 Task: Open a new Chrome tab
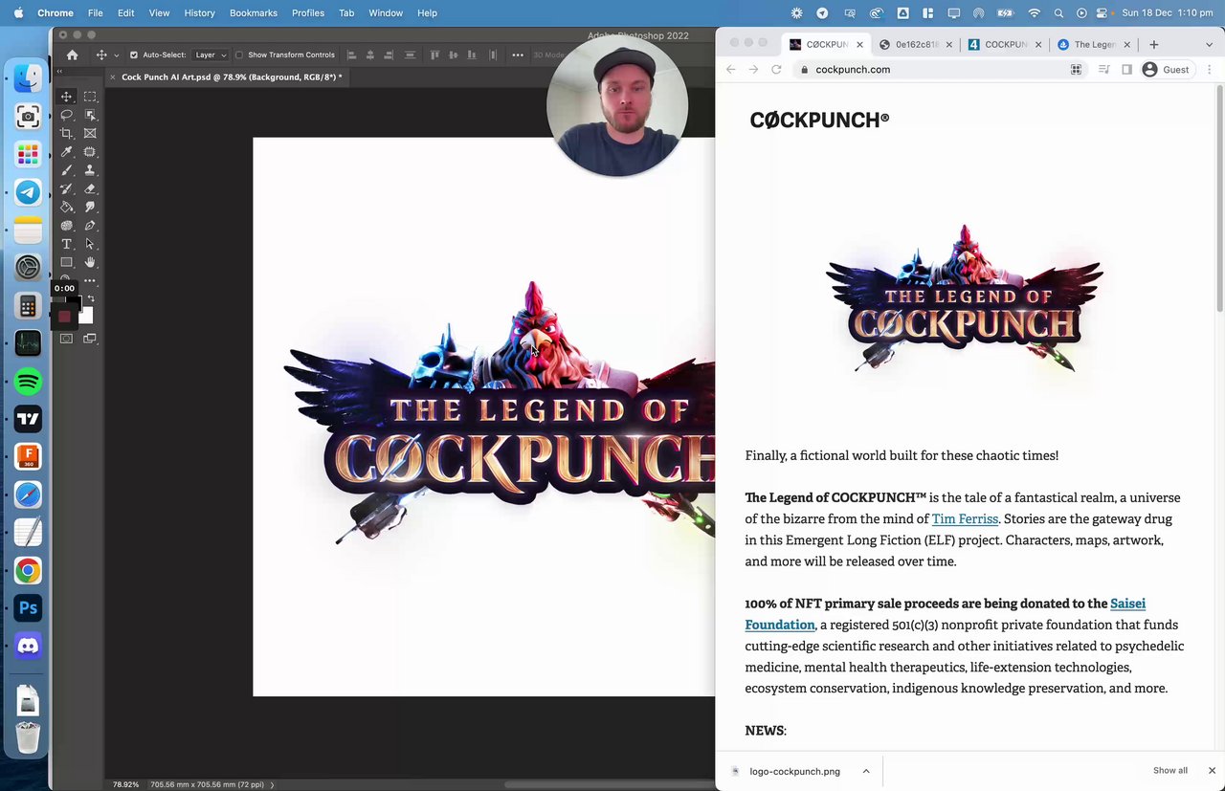(1153, 44)
